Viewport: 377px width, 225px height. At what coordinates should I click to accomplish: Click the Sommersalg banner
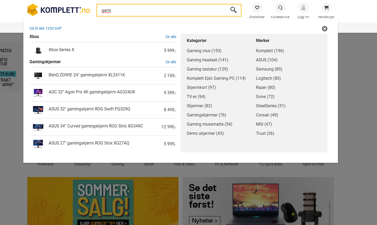(x=103, y=201)
